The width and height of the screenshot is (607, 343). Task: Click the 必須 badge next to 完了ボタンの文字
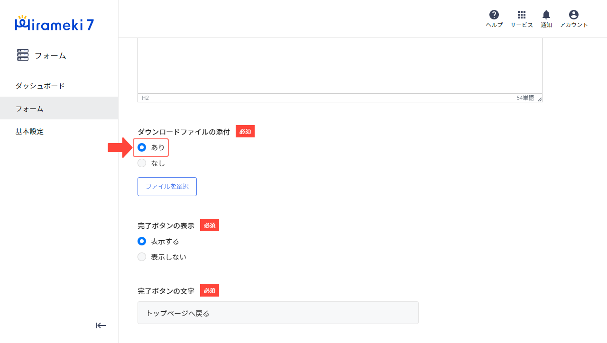(209, 290)
